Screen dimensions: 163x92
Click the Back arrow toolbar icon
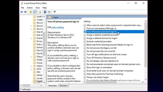[x=21, y=12]
